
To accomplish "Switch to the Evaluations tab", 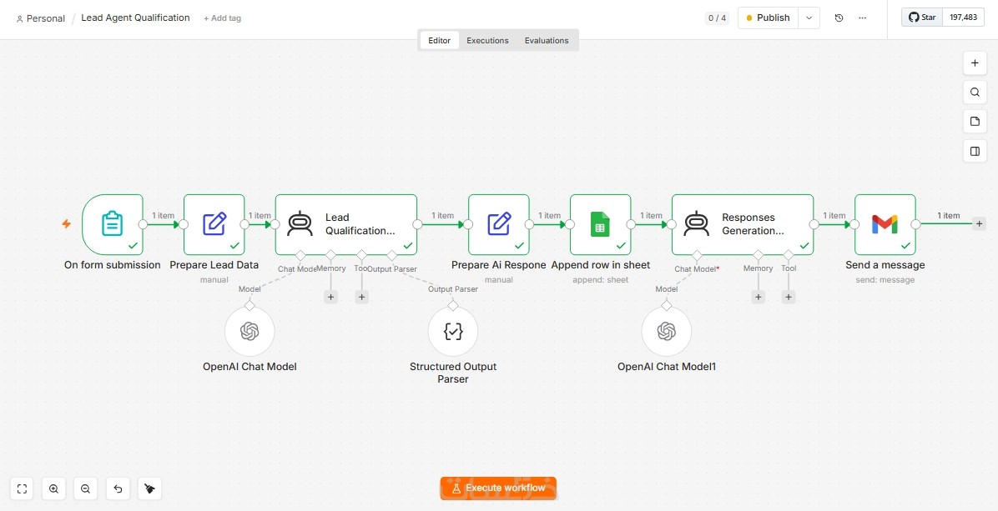I will pos(547,40).
